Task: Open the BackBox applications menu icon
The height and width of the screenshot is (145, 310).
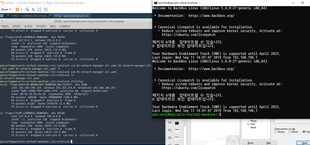Action: click(1, 16)
